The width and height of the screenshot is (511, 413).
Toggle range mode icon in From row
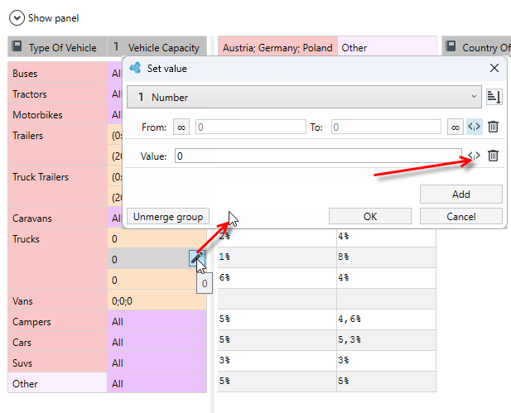point(475,127)
